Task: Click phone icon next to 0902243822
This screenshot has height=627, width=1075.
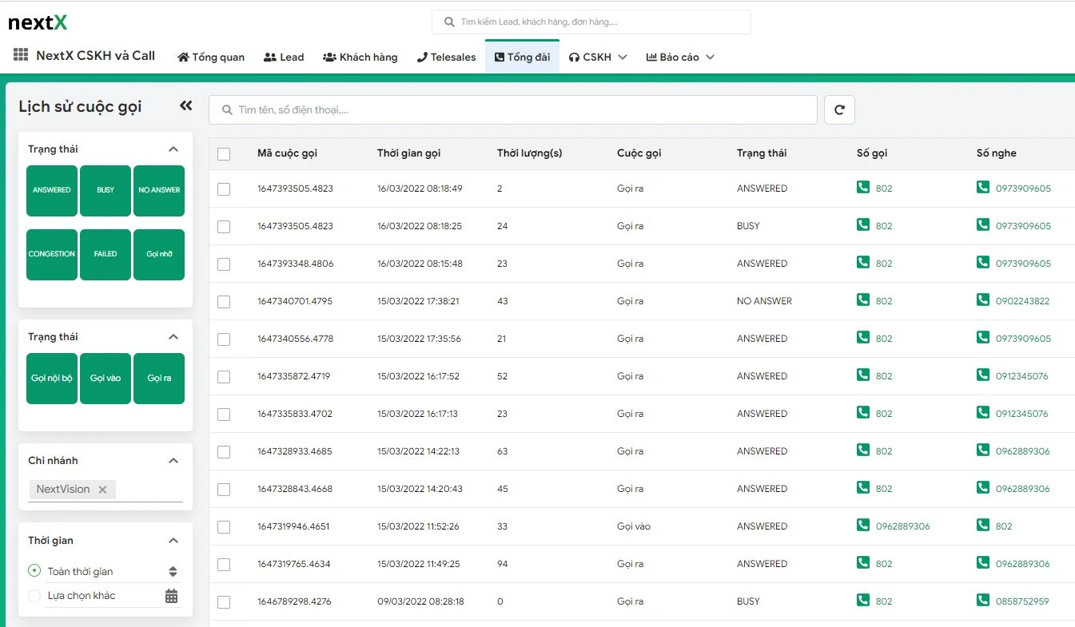Action: (982, 300)
